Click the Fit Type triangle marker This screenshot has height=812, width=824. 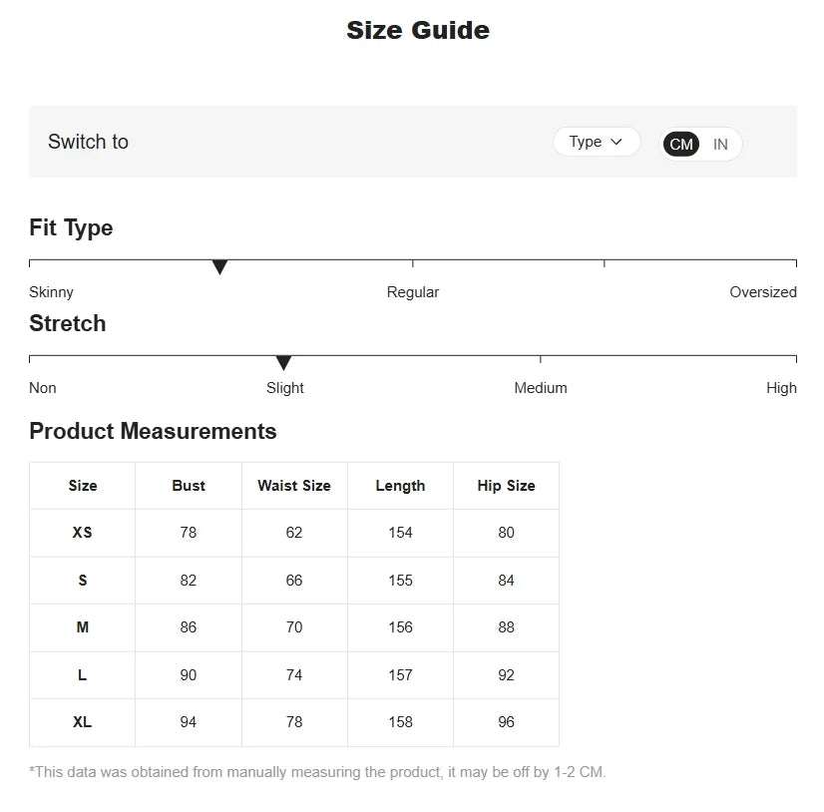coord(219,266)
